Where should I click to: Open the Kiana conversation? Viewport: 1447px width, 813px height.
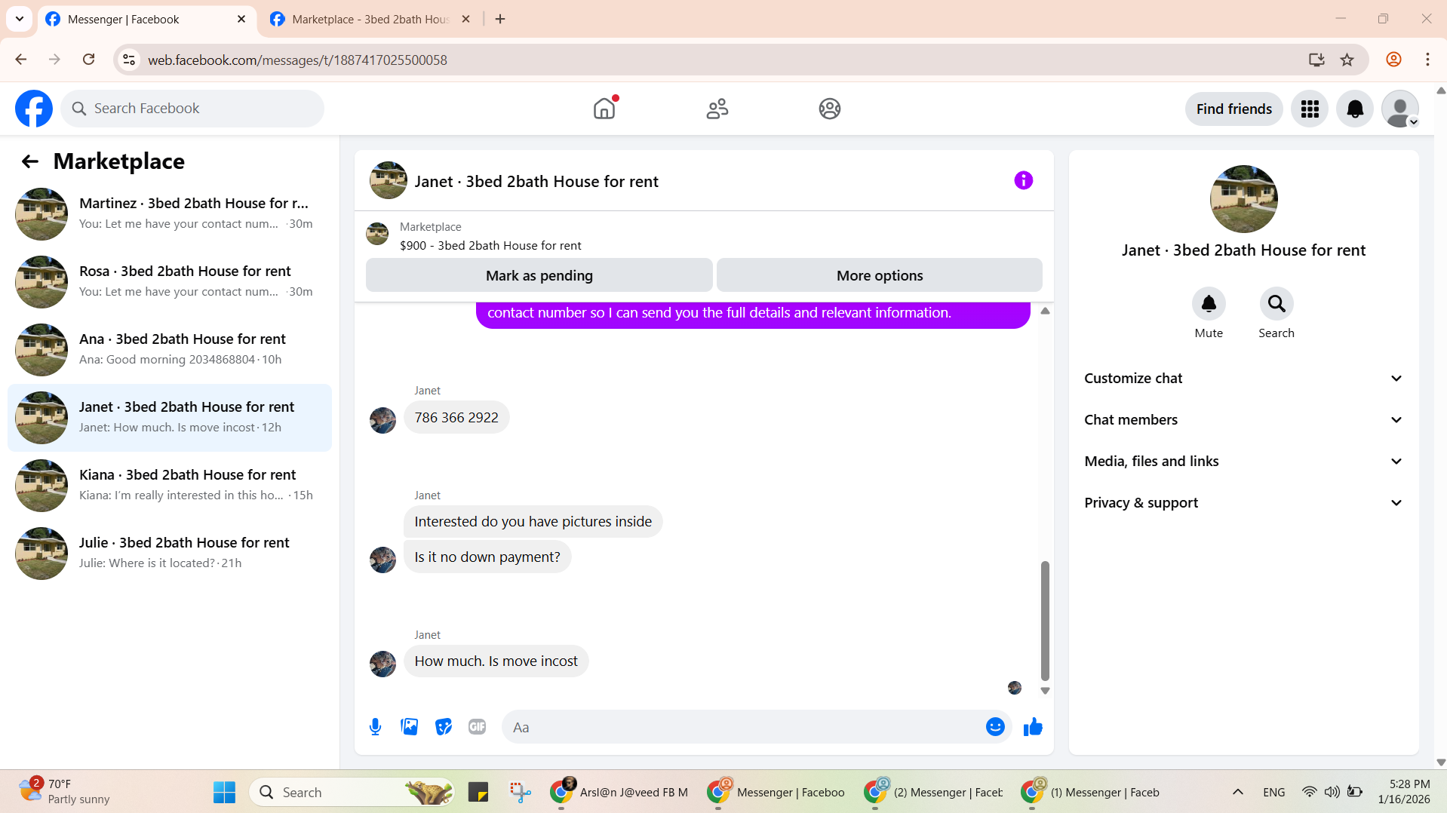pyautogui.click(x=170, y=486)
